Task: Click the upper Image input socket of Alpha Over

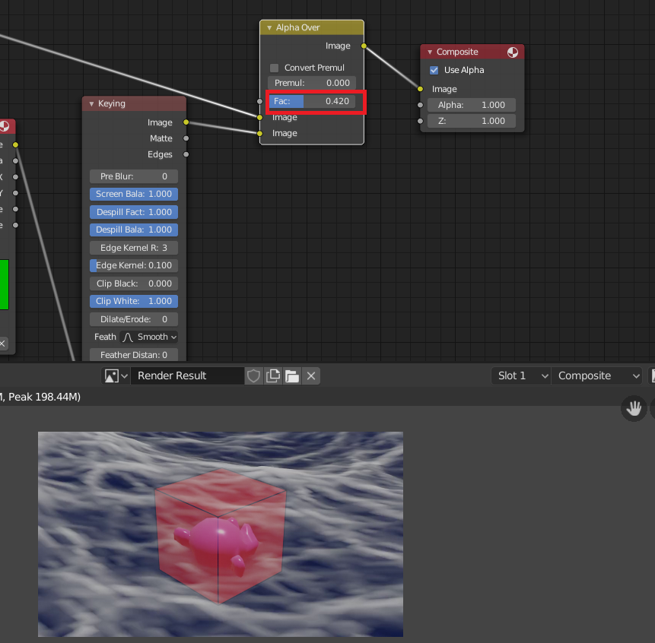Action: pos(260,117)
